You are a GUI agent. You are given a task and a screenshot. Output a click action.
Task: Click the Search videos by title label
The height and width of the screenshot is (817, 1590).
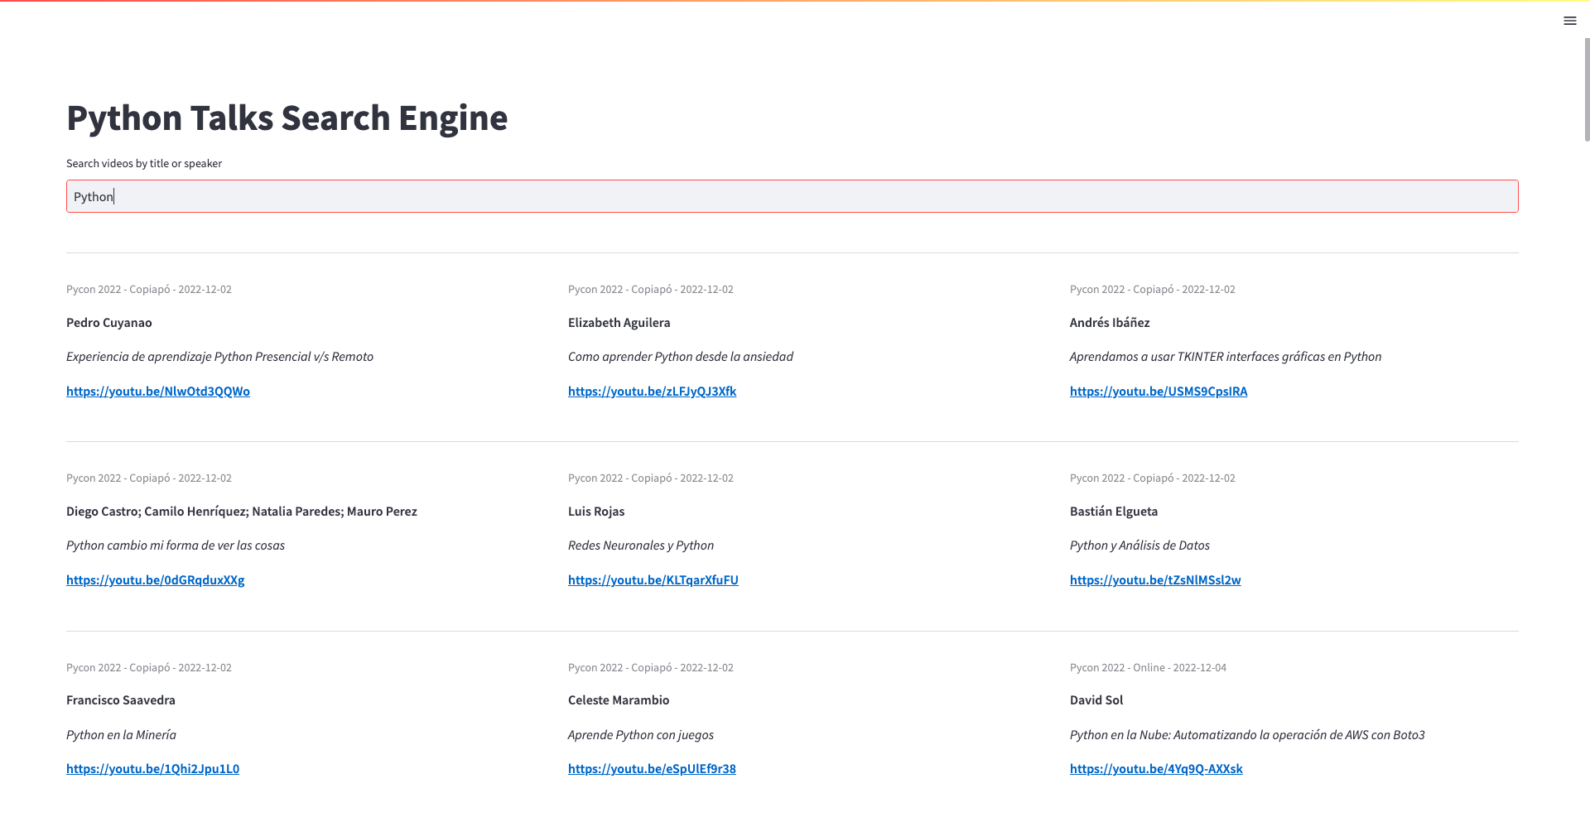(x=144, y=164)
